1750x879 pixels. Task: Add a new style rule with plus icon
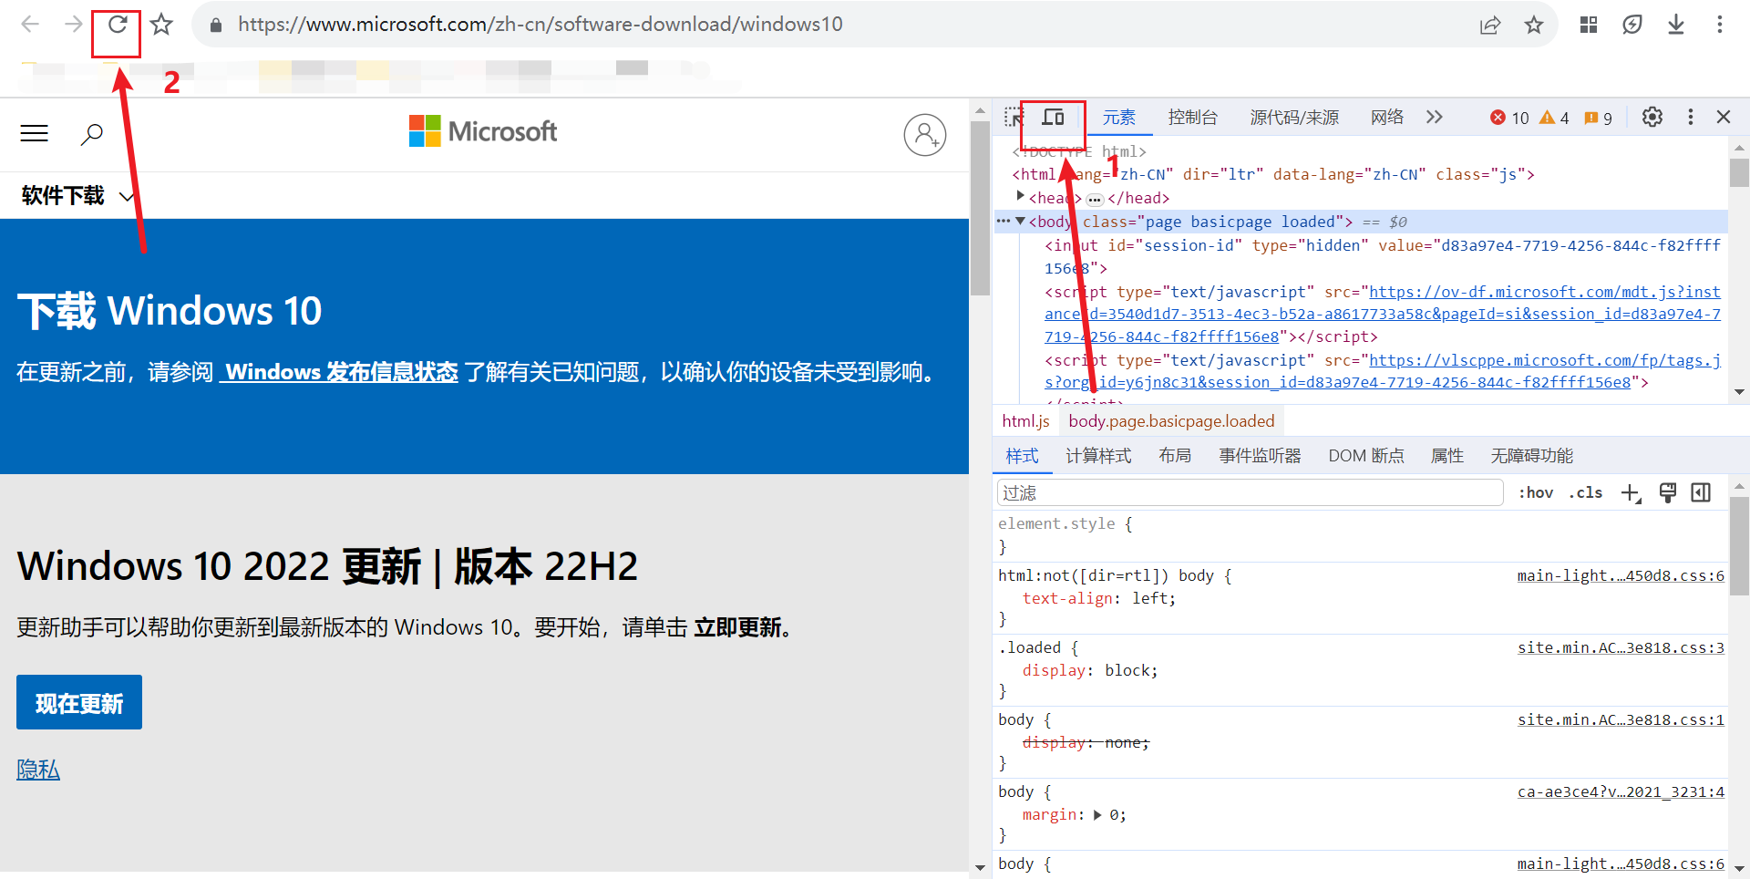1631,493
